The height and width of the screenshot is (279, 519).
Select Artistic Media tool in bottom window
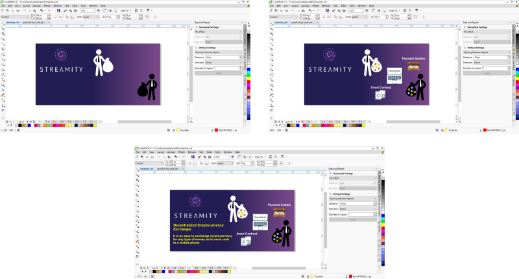pos(138,195)
